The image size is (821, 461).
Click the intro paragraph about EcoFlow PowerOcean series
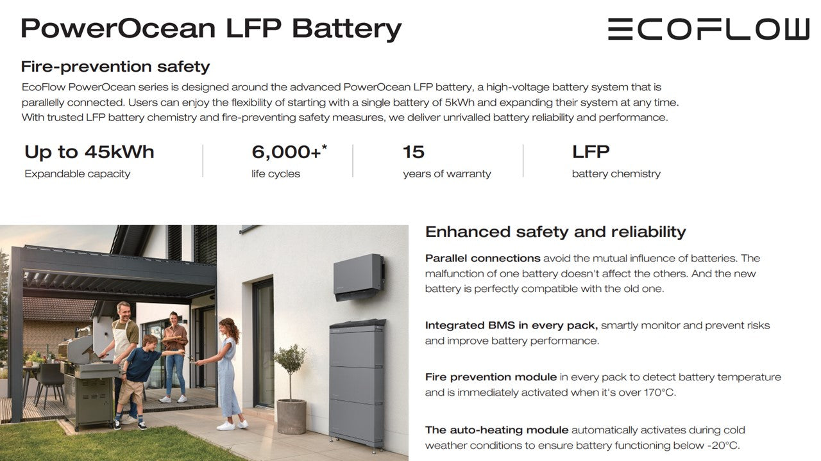tap(350, 102)
